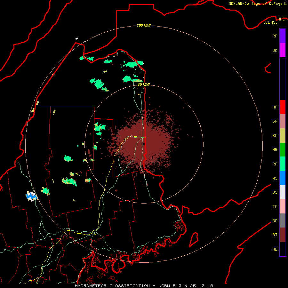288x288 pixels.
Task: Click the BI legend label
Action: point(275,235)
